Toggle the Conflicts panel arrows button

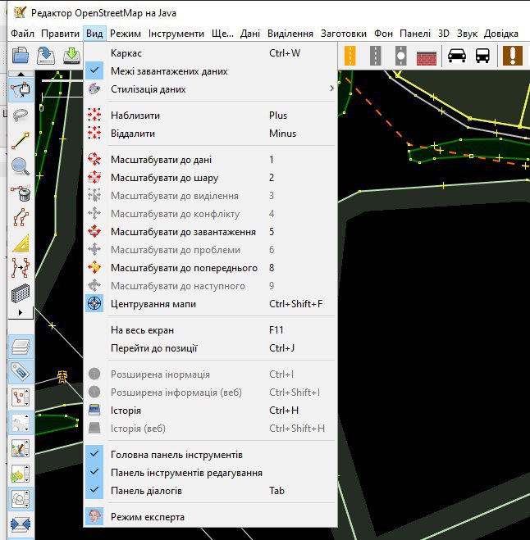21,525
